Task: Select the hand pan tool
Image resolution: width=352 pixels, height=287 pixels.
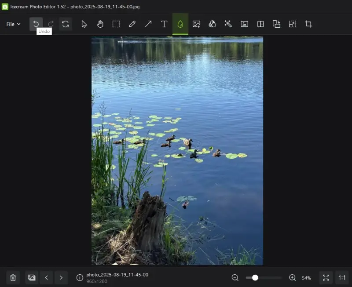Action: point(100,24)
